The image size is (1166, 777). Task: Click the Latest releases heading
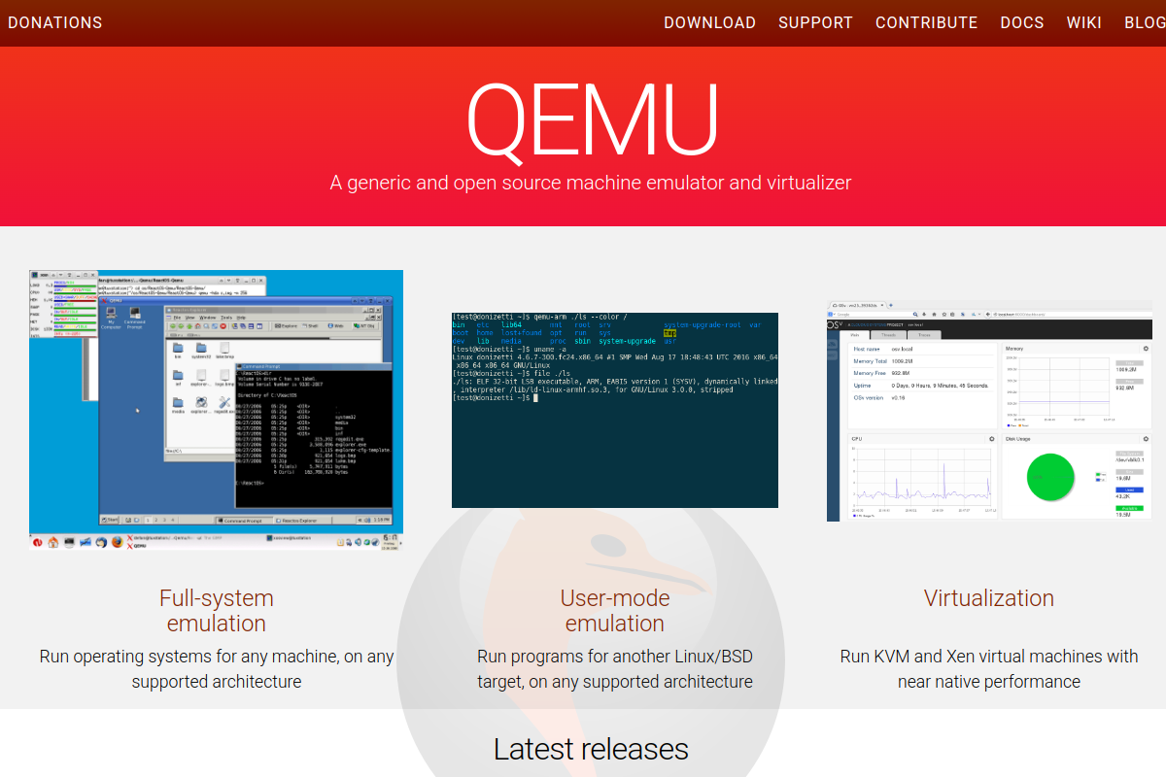(x=591, y=749)
